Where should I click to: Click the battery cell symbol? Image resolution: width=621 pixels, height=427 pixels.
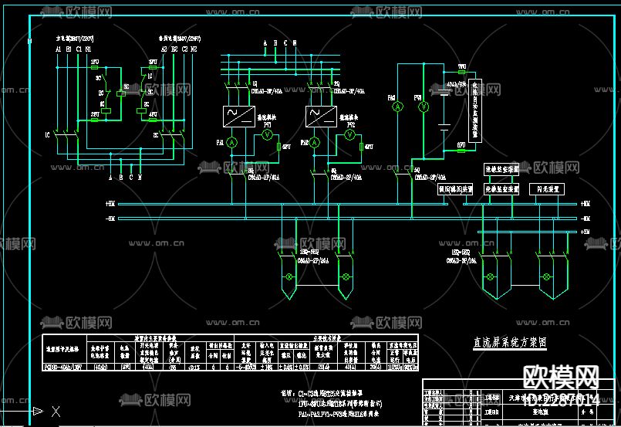coord(444,93)
